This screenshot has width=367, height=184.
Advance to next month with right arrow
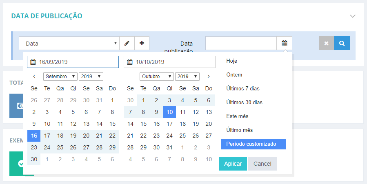[209, 77]
